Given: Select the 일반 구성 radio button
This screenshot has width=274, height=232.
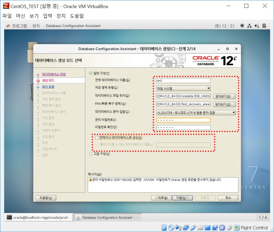Looking at the screenshot, I should click(x=90, y=73).
